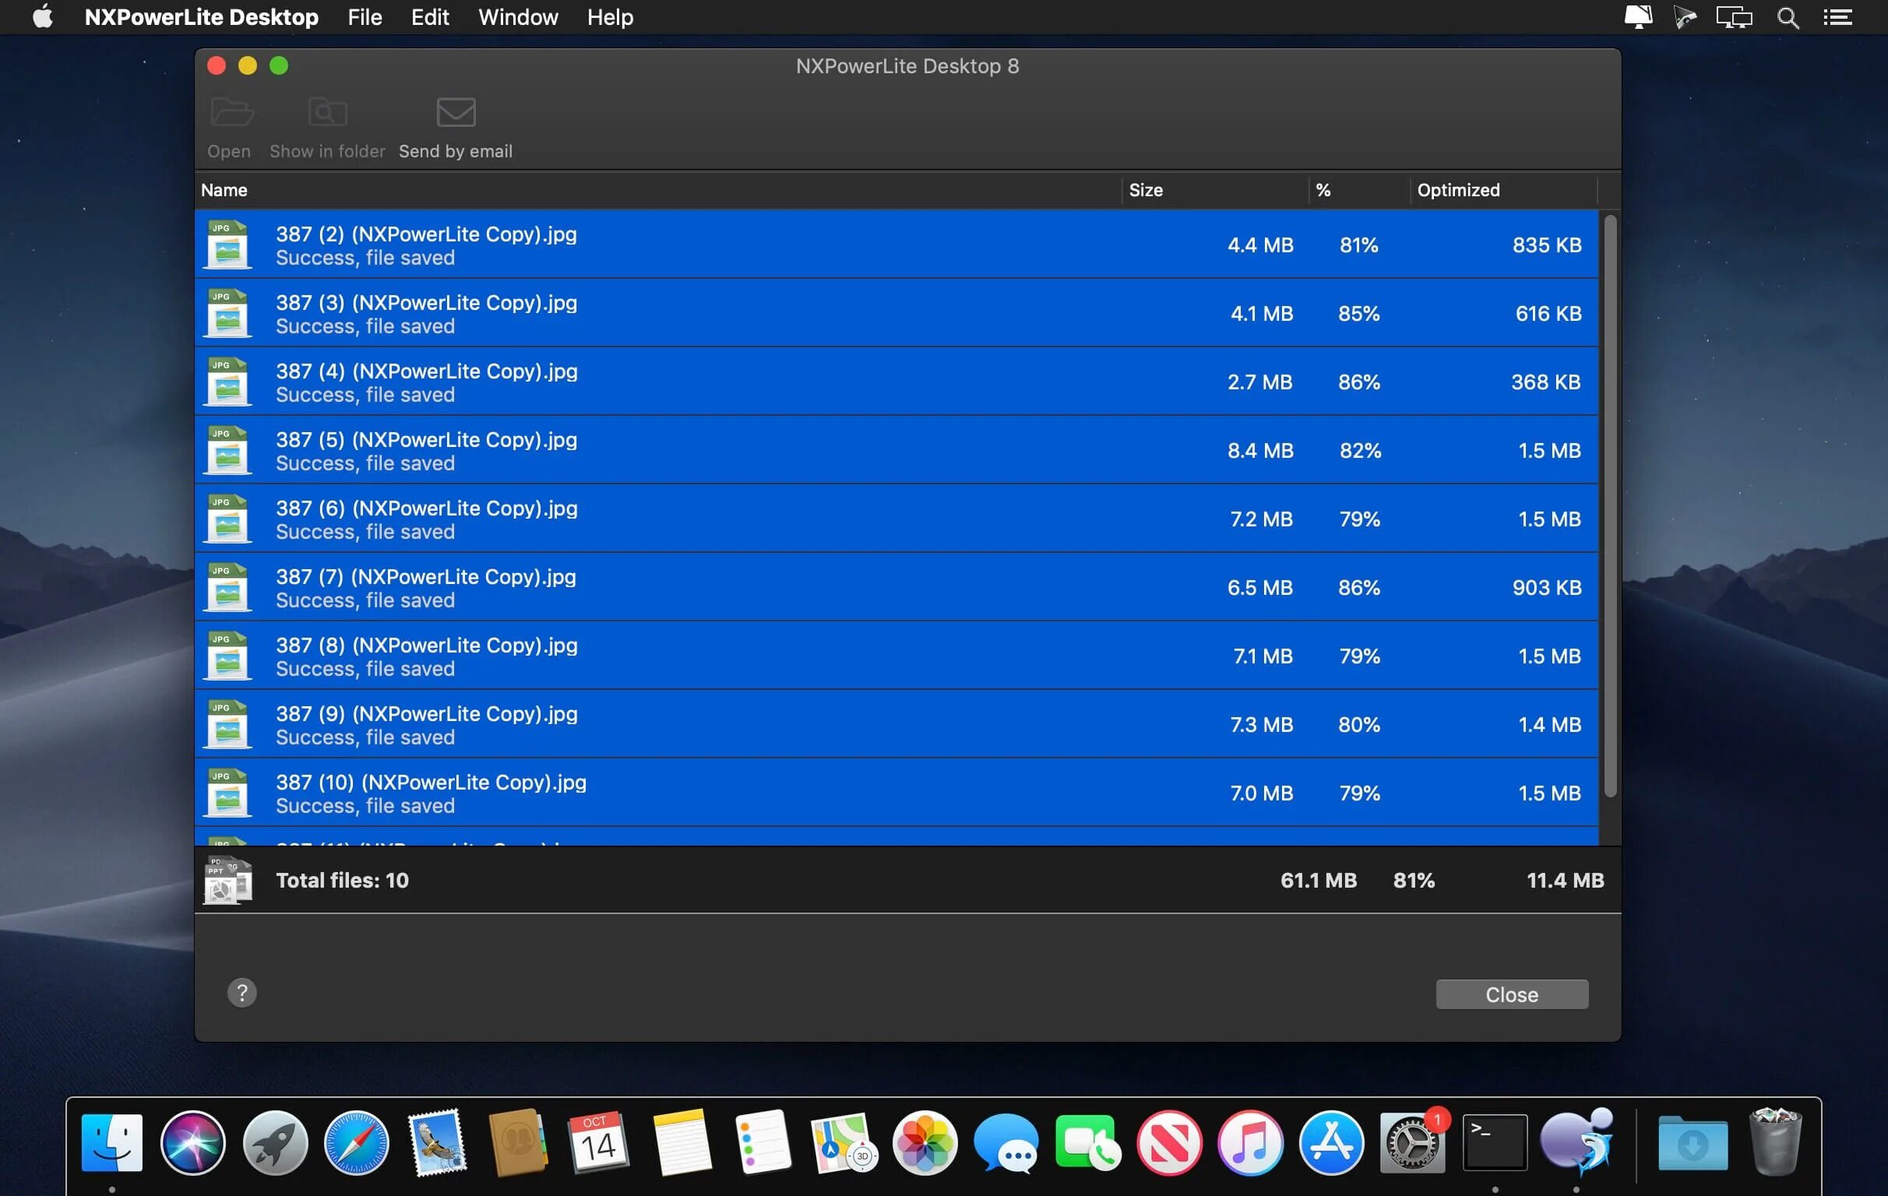
Task: Click the Show in folder icon
Action: click(x=327, y=113)
